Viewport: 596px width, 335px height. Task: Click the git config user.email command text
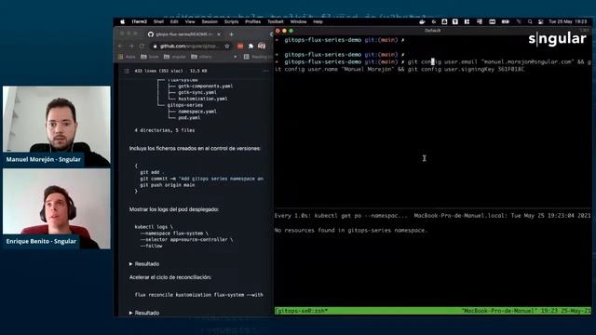[490, 61]
